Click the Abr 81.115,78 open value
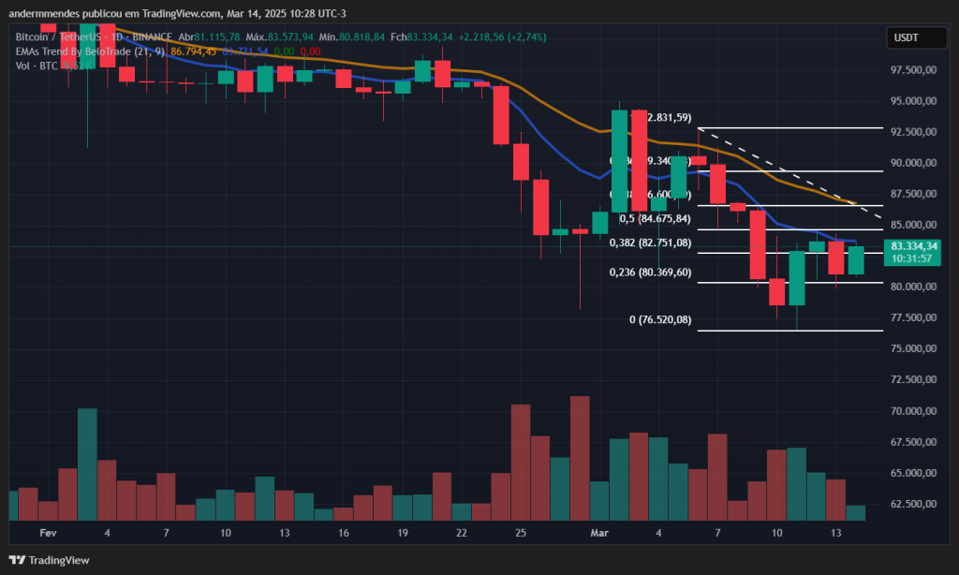The image size is (959, 575). coord(209,37)
